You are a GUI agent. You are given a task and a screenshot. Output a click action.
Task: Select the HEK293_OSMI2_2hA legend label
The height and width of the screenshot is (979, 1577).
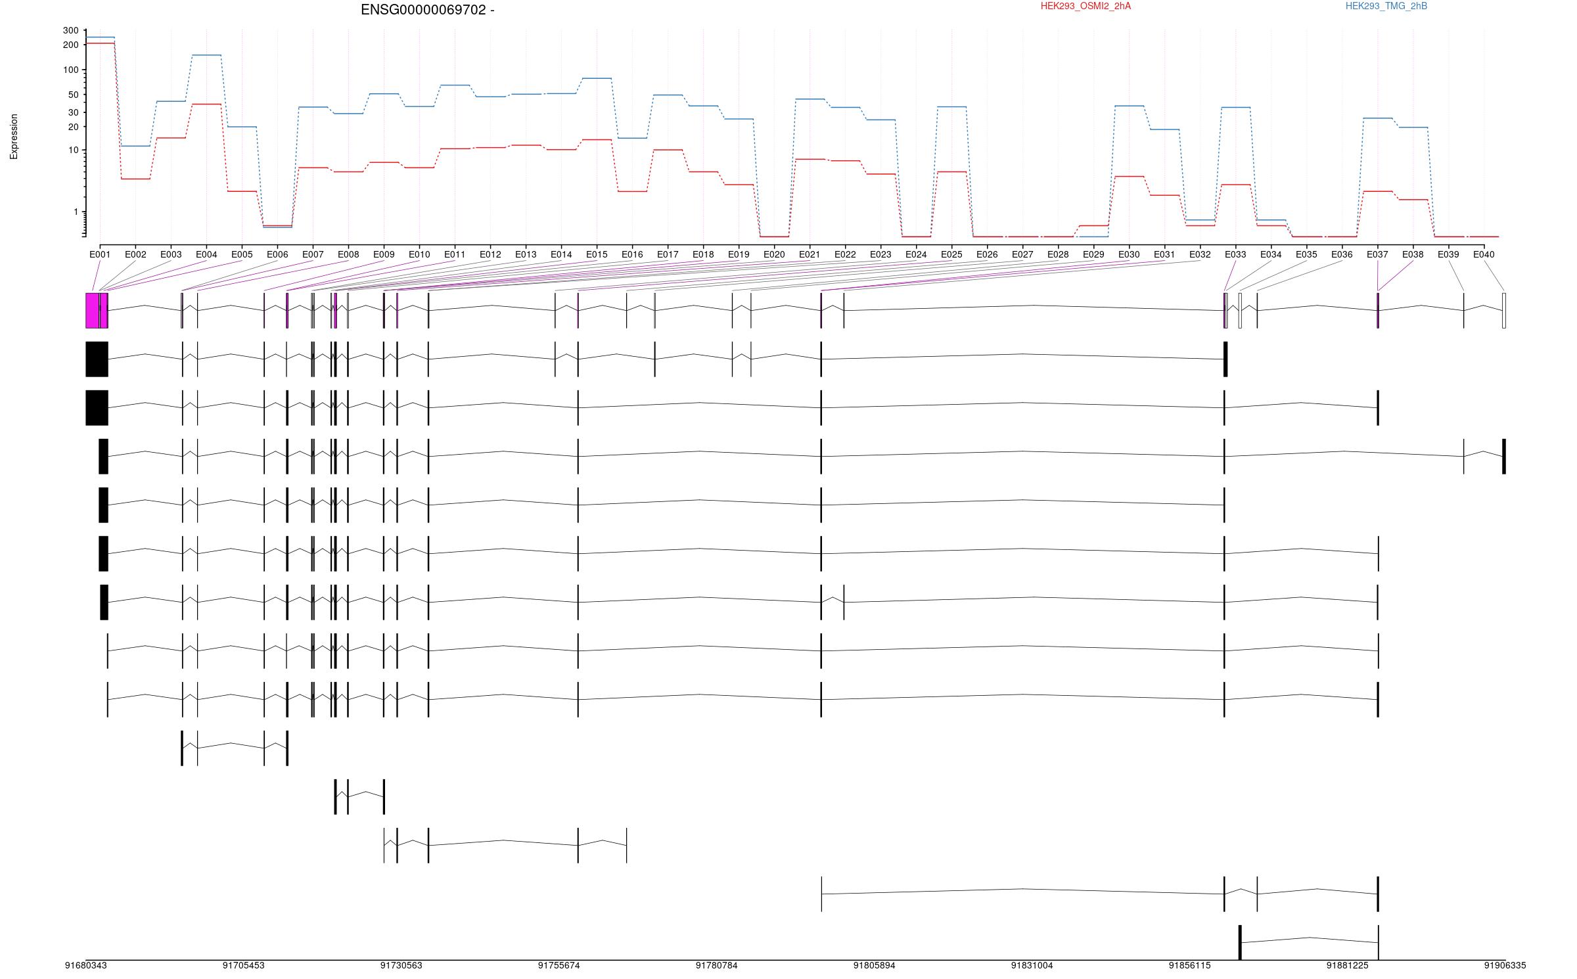coord(1086,6)
